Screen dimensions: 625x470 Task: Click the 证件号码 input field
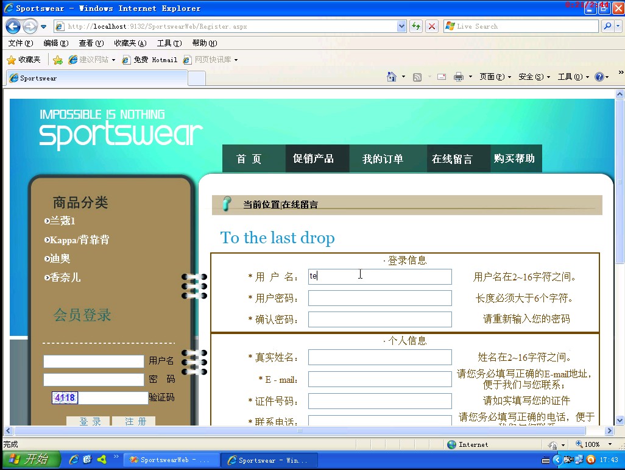tap(380, 401)
